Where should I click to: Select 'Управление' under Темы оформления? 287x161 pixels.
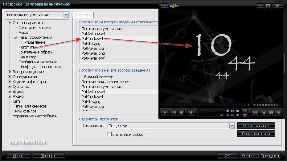coord(35,42)
